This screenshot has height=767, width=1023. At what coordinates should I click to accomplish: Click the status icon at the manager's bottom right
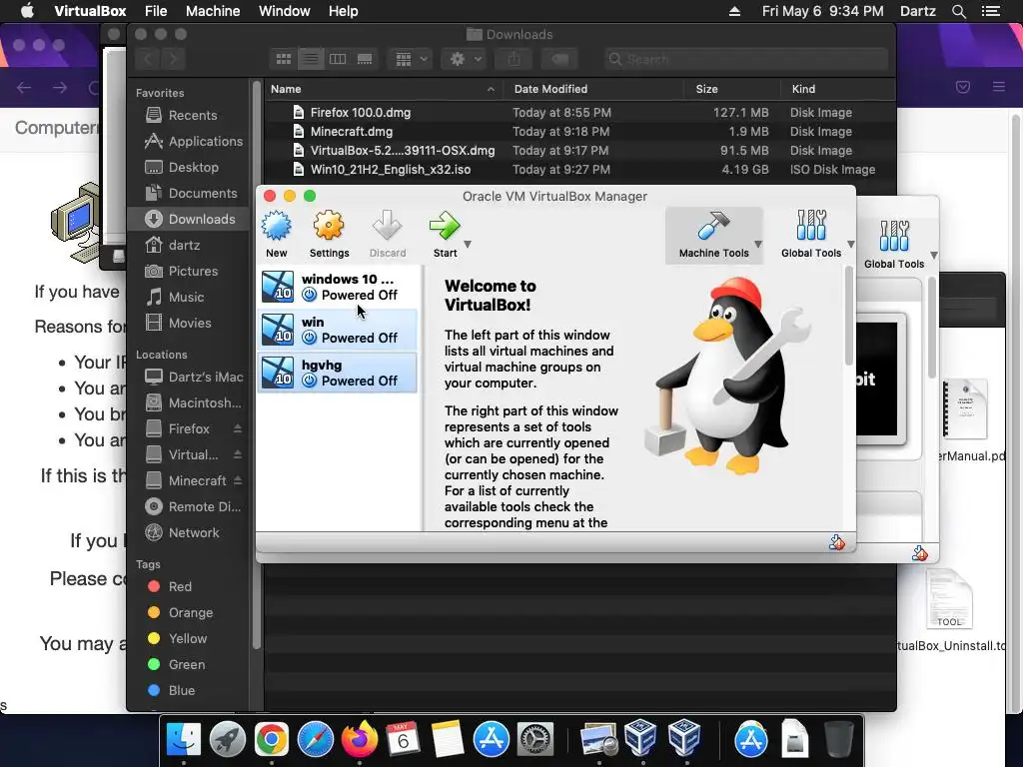point(837,542)
